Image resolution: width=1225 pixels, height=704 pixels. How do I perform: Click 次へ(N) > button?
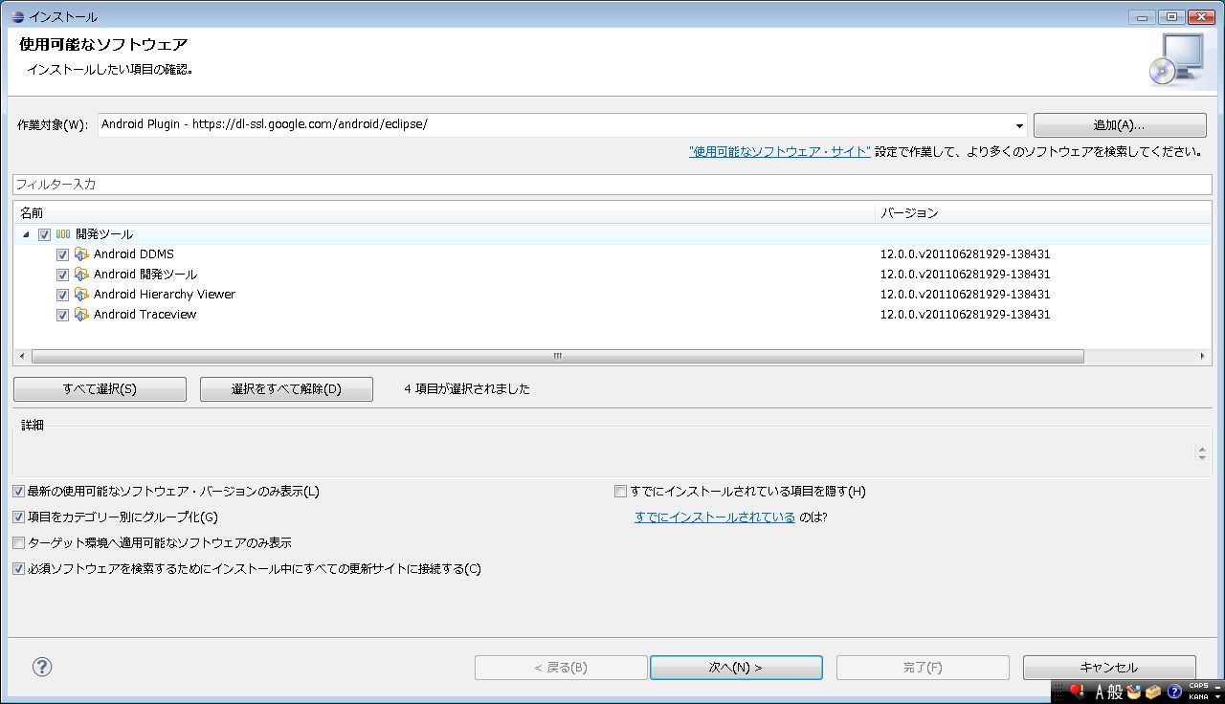[736, 668]
